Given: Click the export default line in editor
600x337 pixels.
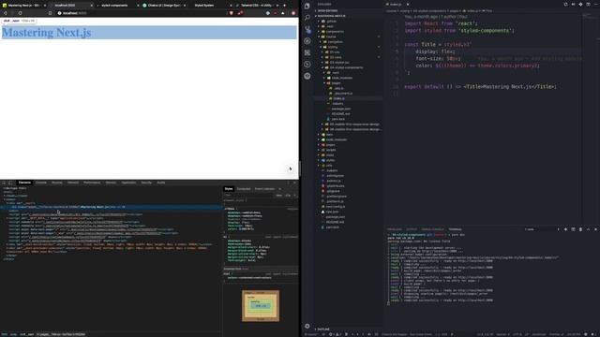Looking at the screenshot, I should coord(480,87).
